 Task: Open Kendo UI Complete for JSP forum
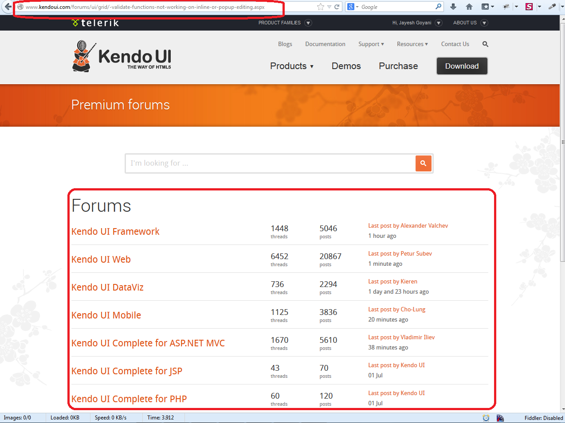(x=127, y=371)
